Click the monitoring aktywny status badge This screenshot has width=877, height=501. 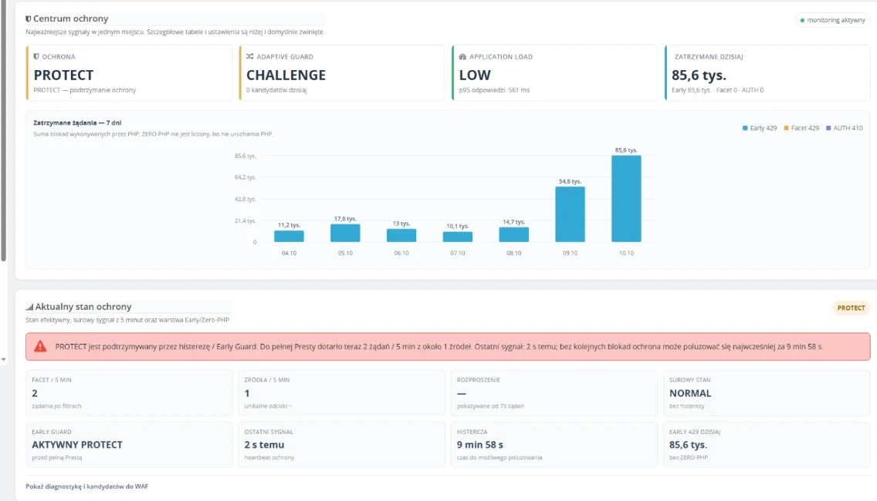833,20
